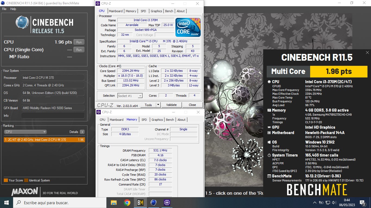Open the notification center icon
The width and height of the screenshot is (371, 208).
362,203
